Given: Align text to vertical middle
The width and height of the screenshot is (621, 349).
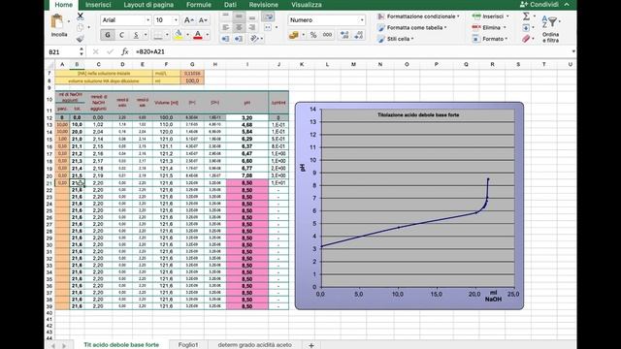Looking at the screenshot, I should (239, 16).
